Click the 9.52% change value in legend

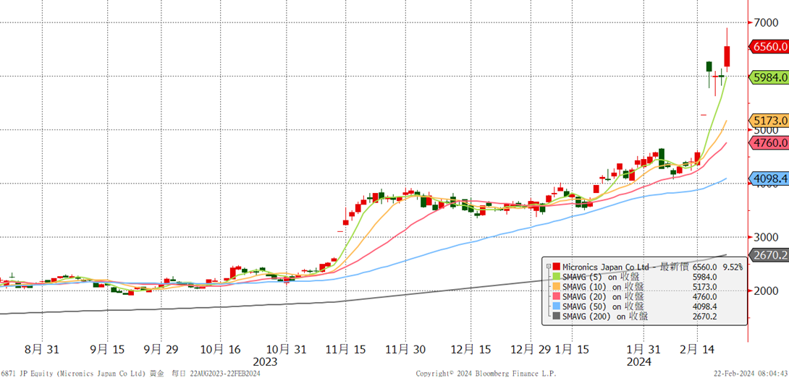(732, 267)
